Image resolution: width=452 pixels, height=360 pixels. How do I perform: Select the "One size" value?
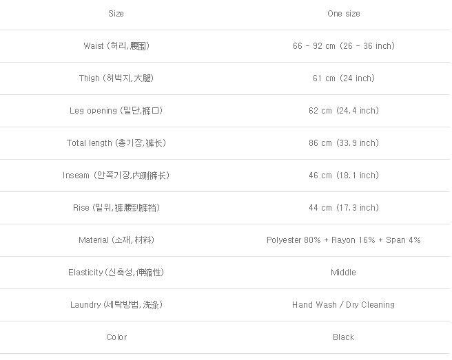click(x=343, y=14)
